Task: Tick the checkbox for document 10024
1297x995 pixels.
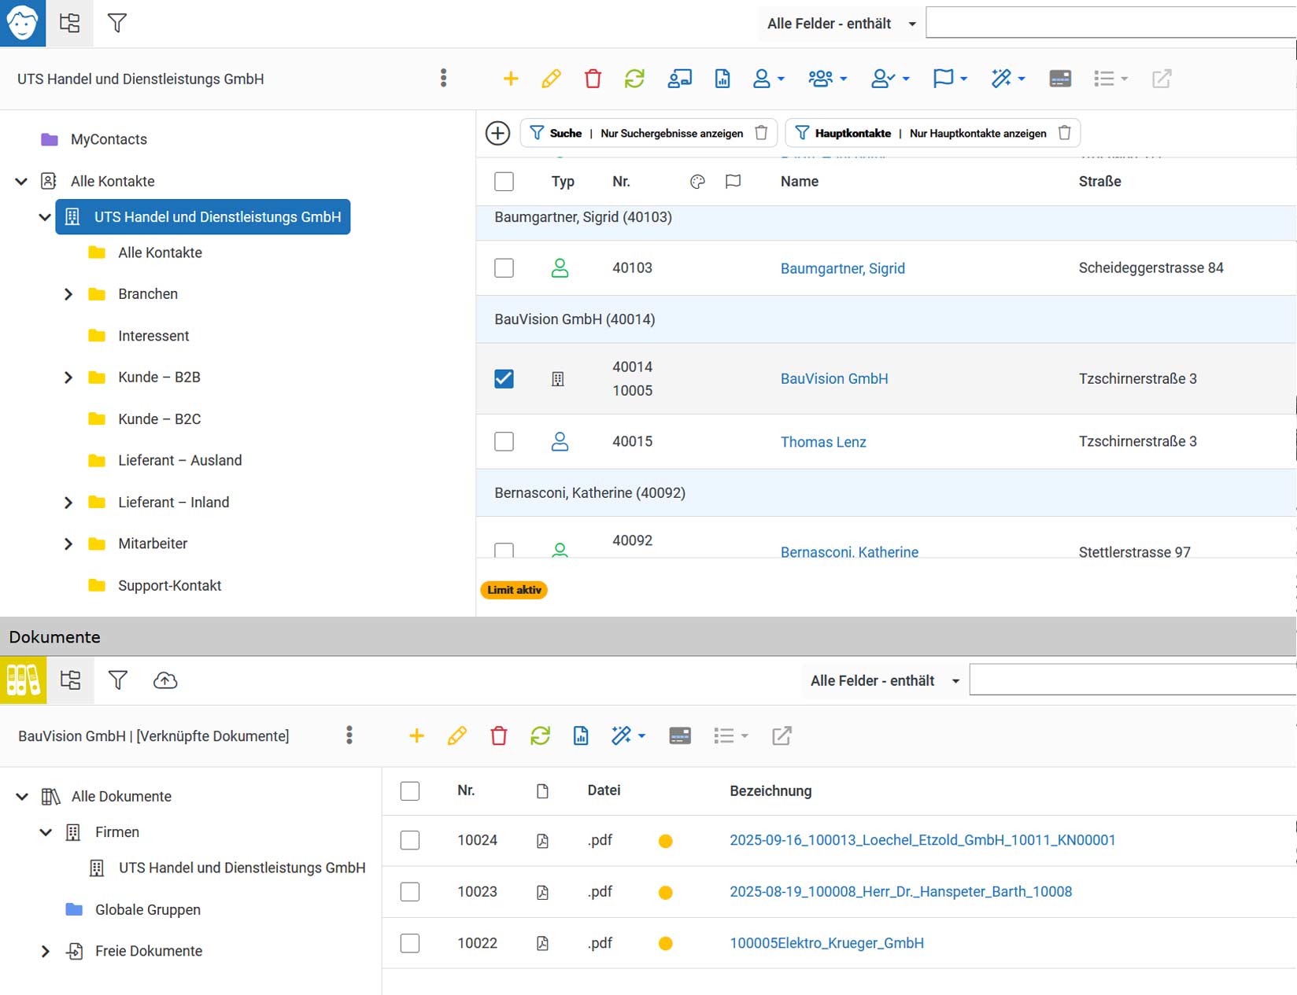Action: (410, 840)
